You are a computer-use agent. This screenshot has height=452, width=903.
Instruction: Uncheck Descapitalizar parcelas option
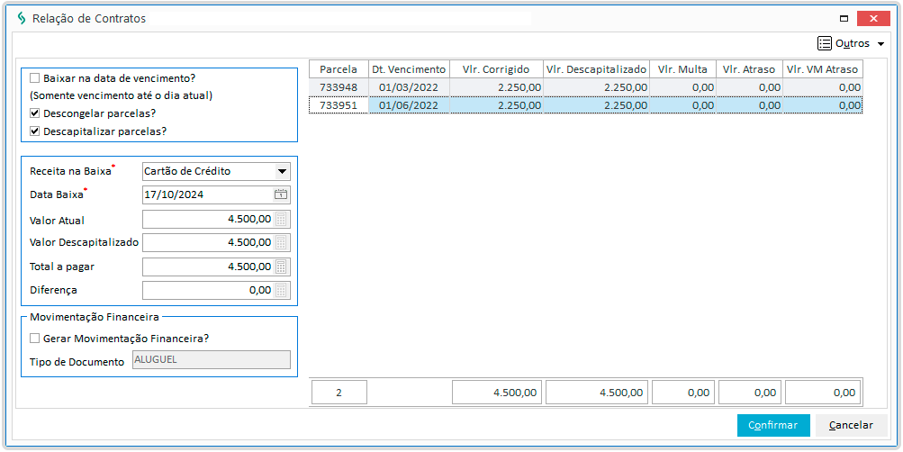[x=35, y=131]
